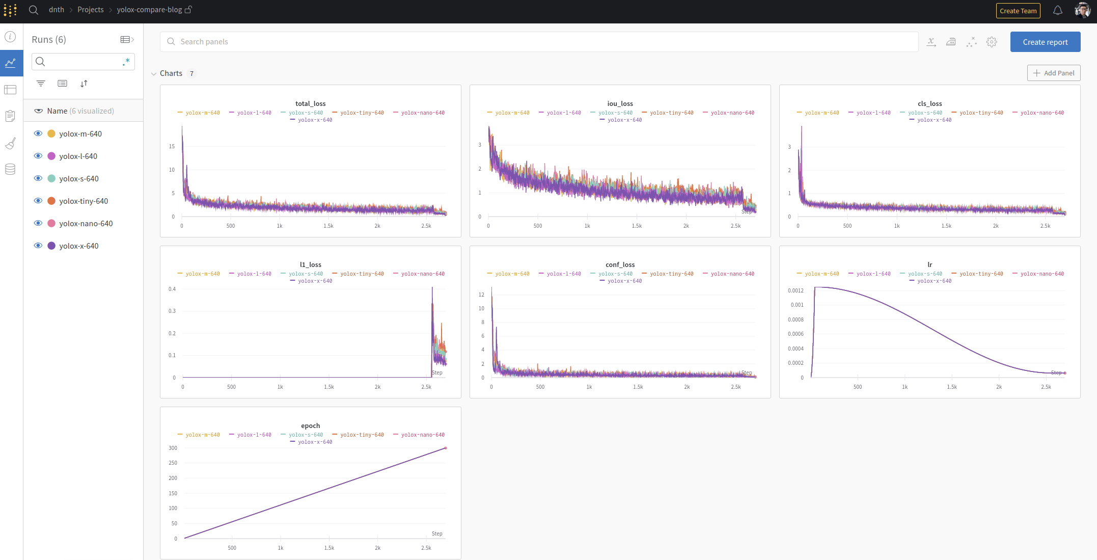Click Add Panel button
Image resolution: width=1097 pixels, height=560 pixels.
coord(1053,73)
